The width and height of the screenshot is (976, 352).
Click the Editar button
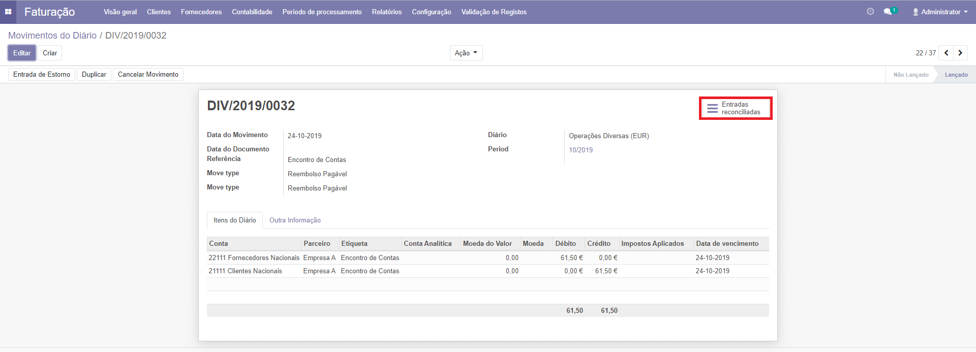(22, 53)
